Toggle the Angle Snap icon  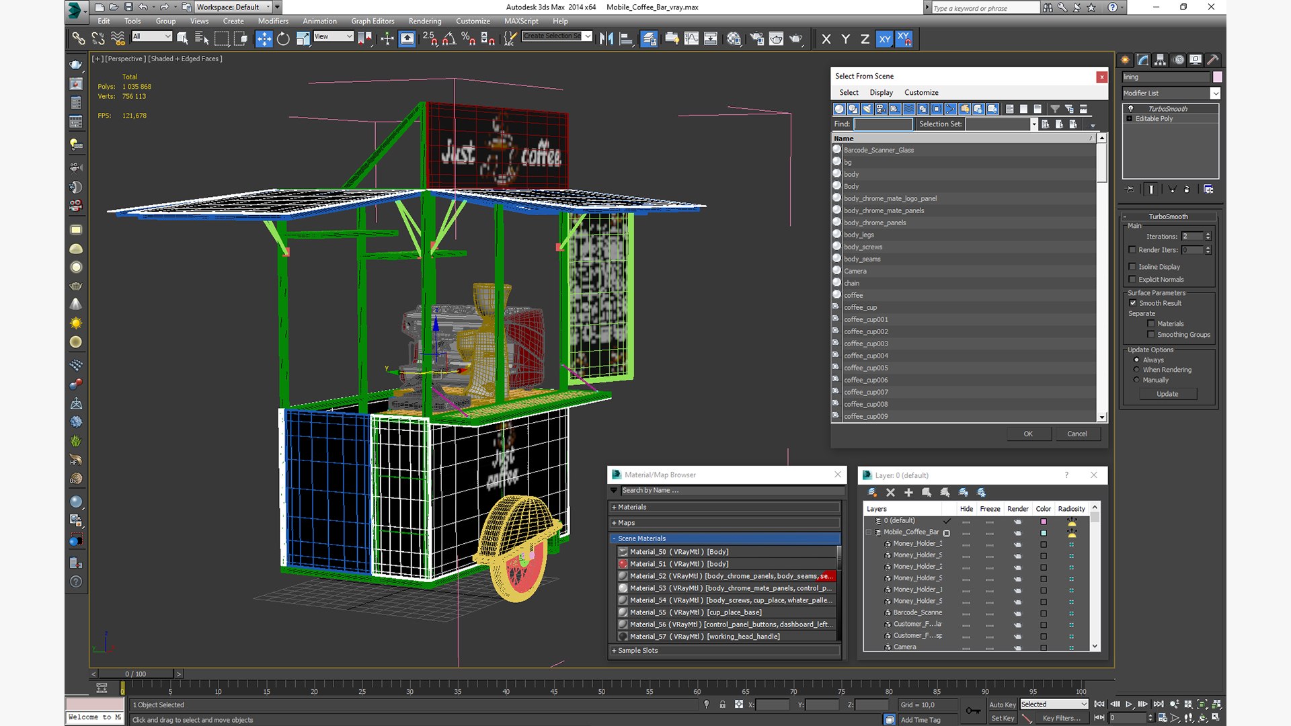[448, 39]
